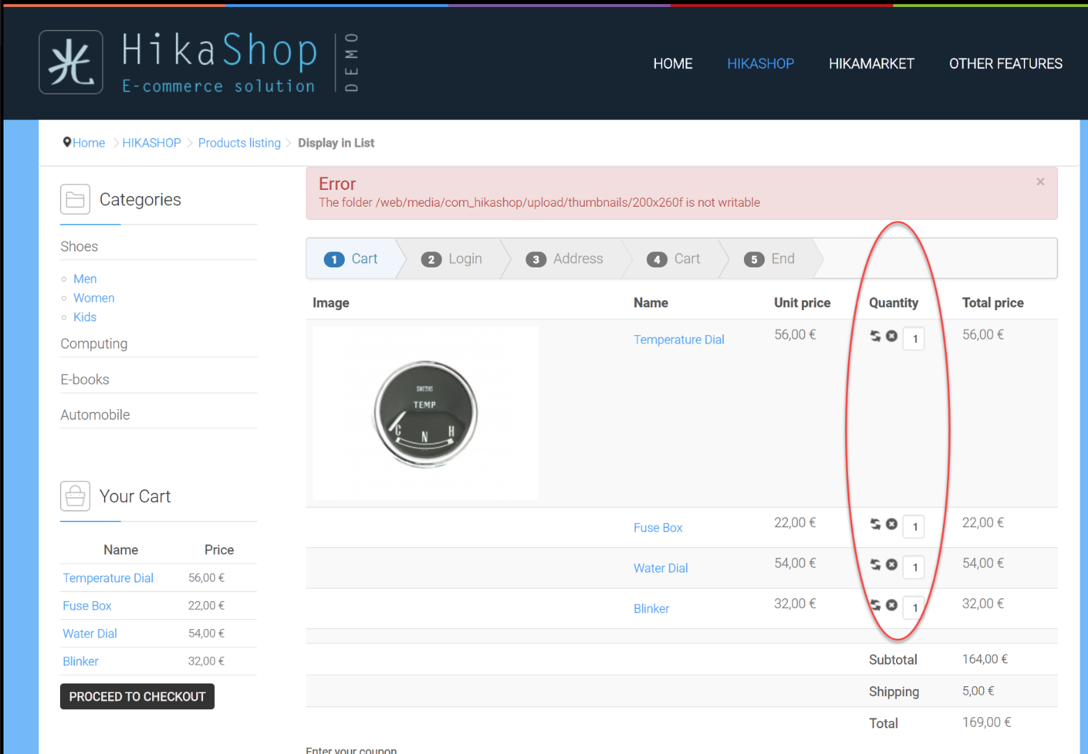Open HOME in the top navigation
1088x754 pixels.
coord(673,64)
